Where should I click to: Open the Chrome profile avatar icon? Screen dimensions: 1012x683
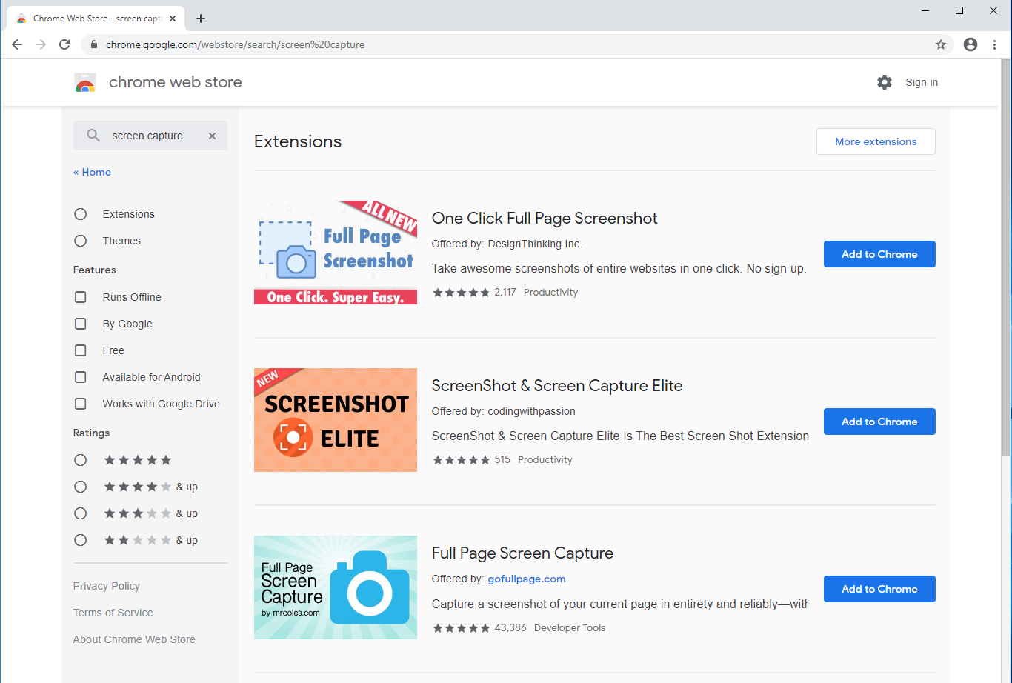tap(971, 44)
